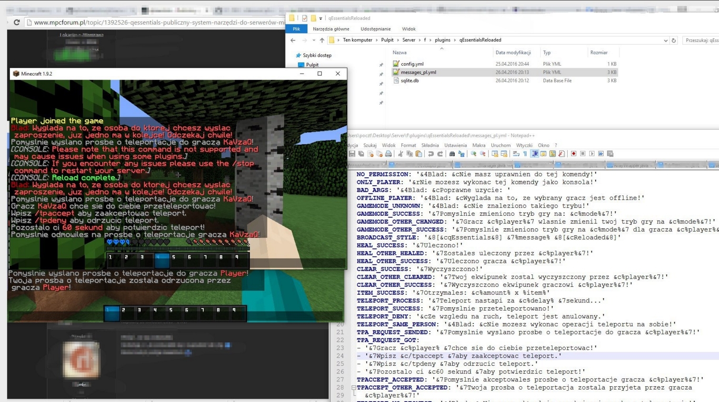
Task: Open the Narzędzia główne ribbon tab
Action: [x=331, y=29]
